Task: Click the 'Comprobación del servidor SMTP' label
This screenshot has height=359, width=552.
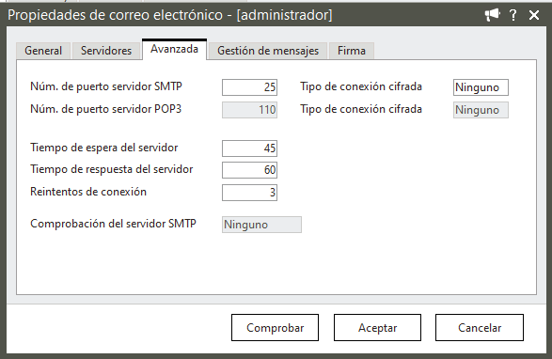Action: tap(113, 224)
